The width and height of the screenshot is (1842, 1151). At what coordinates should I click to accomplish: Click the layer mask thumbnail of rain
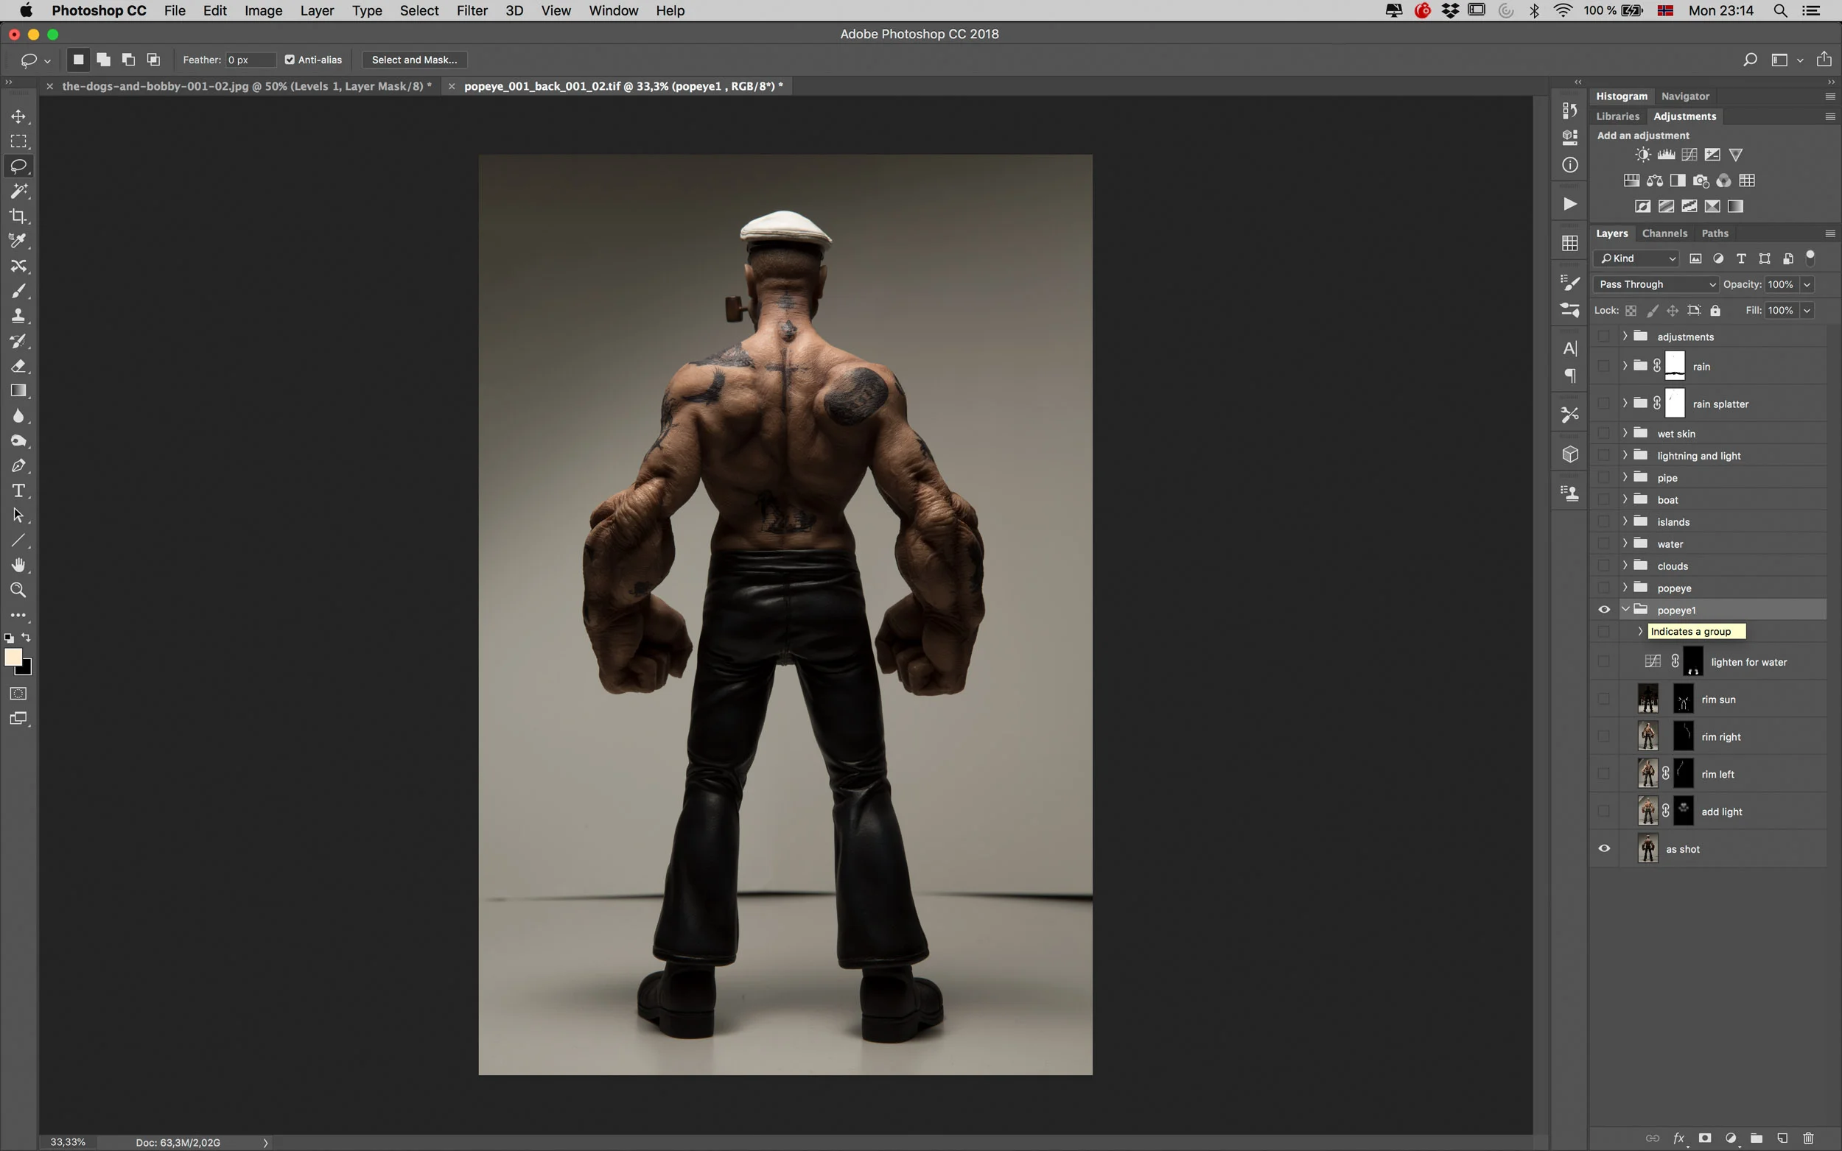pyautogui.click(x=1675, y=366)
